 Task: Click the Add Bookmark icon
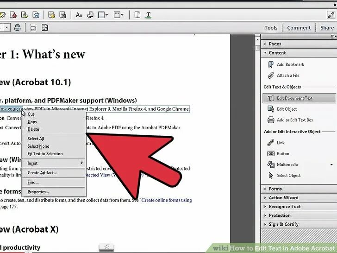(271, 64)
